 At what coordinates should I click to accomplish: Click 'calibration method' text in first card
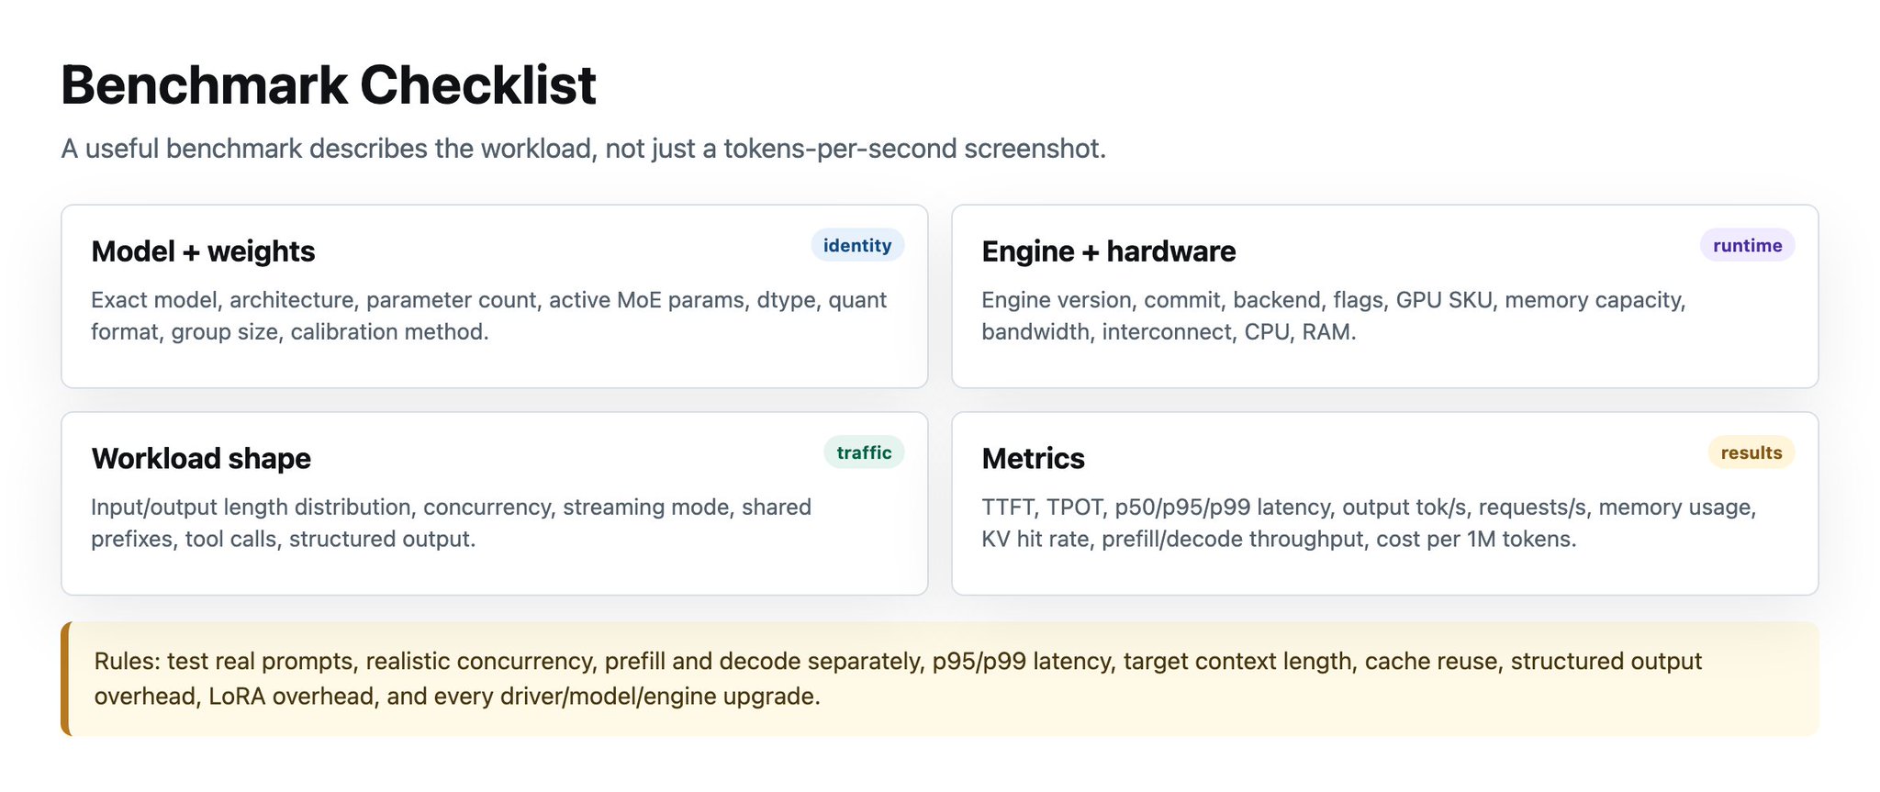389,332
